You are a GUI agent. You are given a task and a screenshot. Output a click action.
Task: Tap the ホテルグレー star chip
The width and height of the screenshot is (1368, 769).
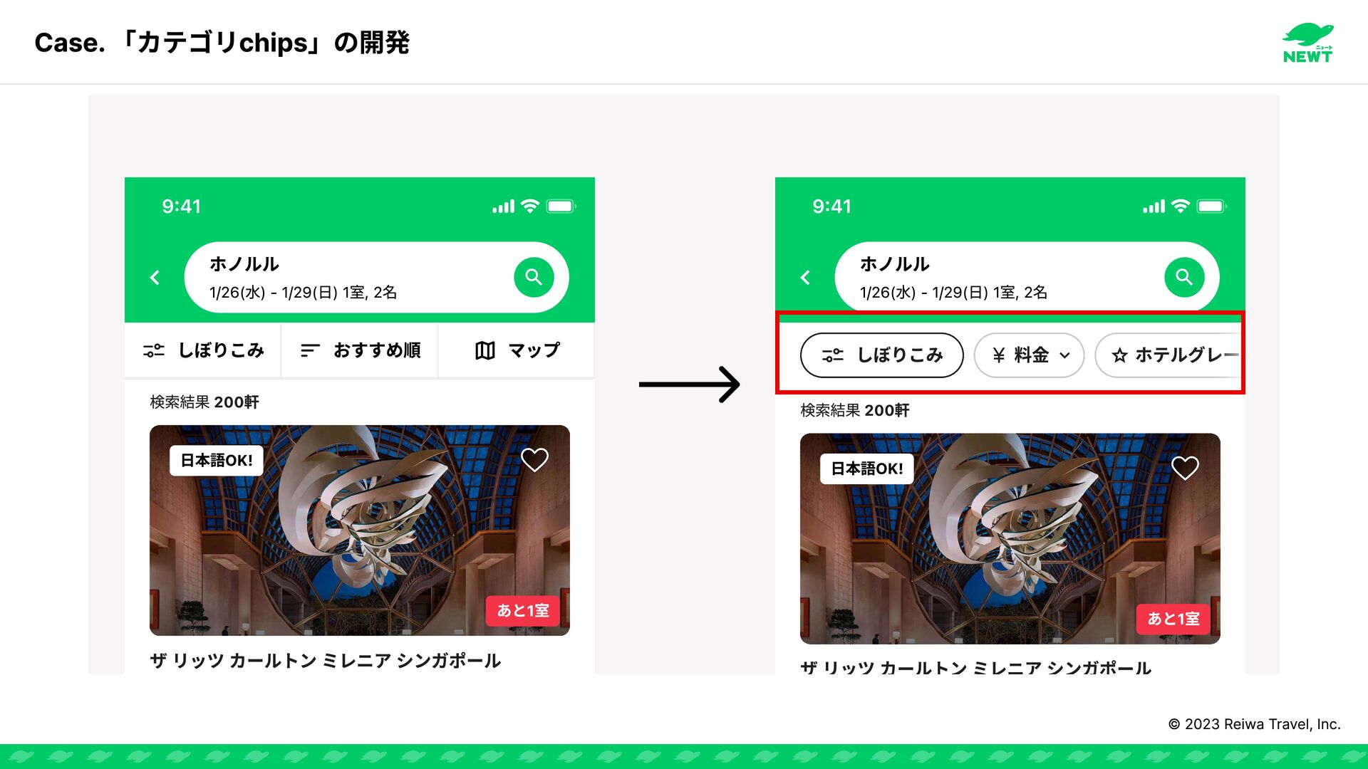pos(1170,355)
